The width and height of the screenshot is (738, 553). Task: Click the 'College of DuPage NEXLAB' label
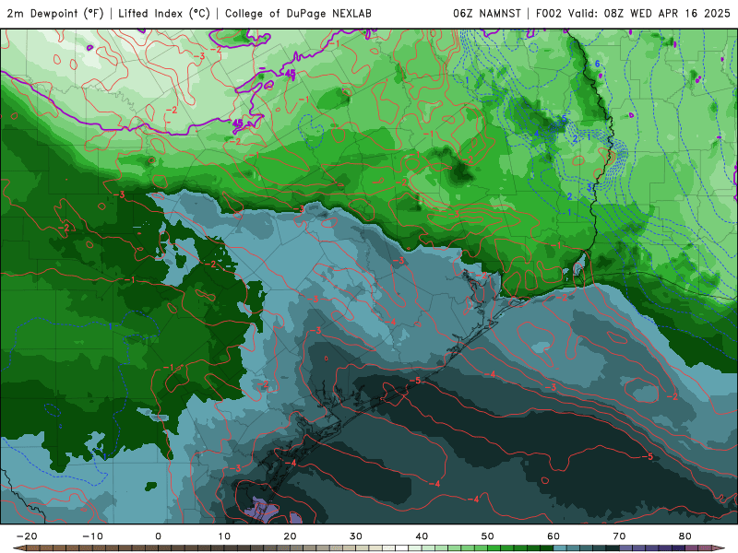(x=298, y=13)
